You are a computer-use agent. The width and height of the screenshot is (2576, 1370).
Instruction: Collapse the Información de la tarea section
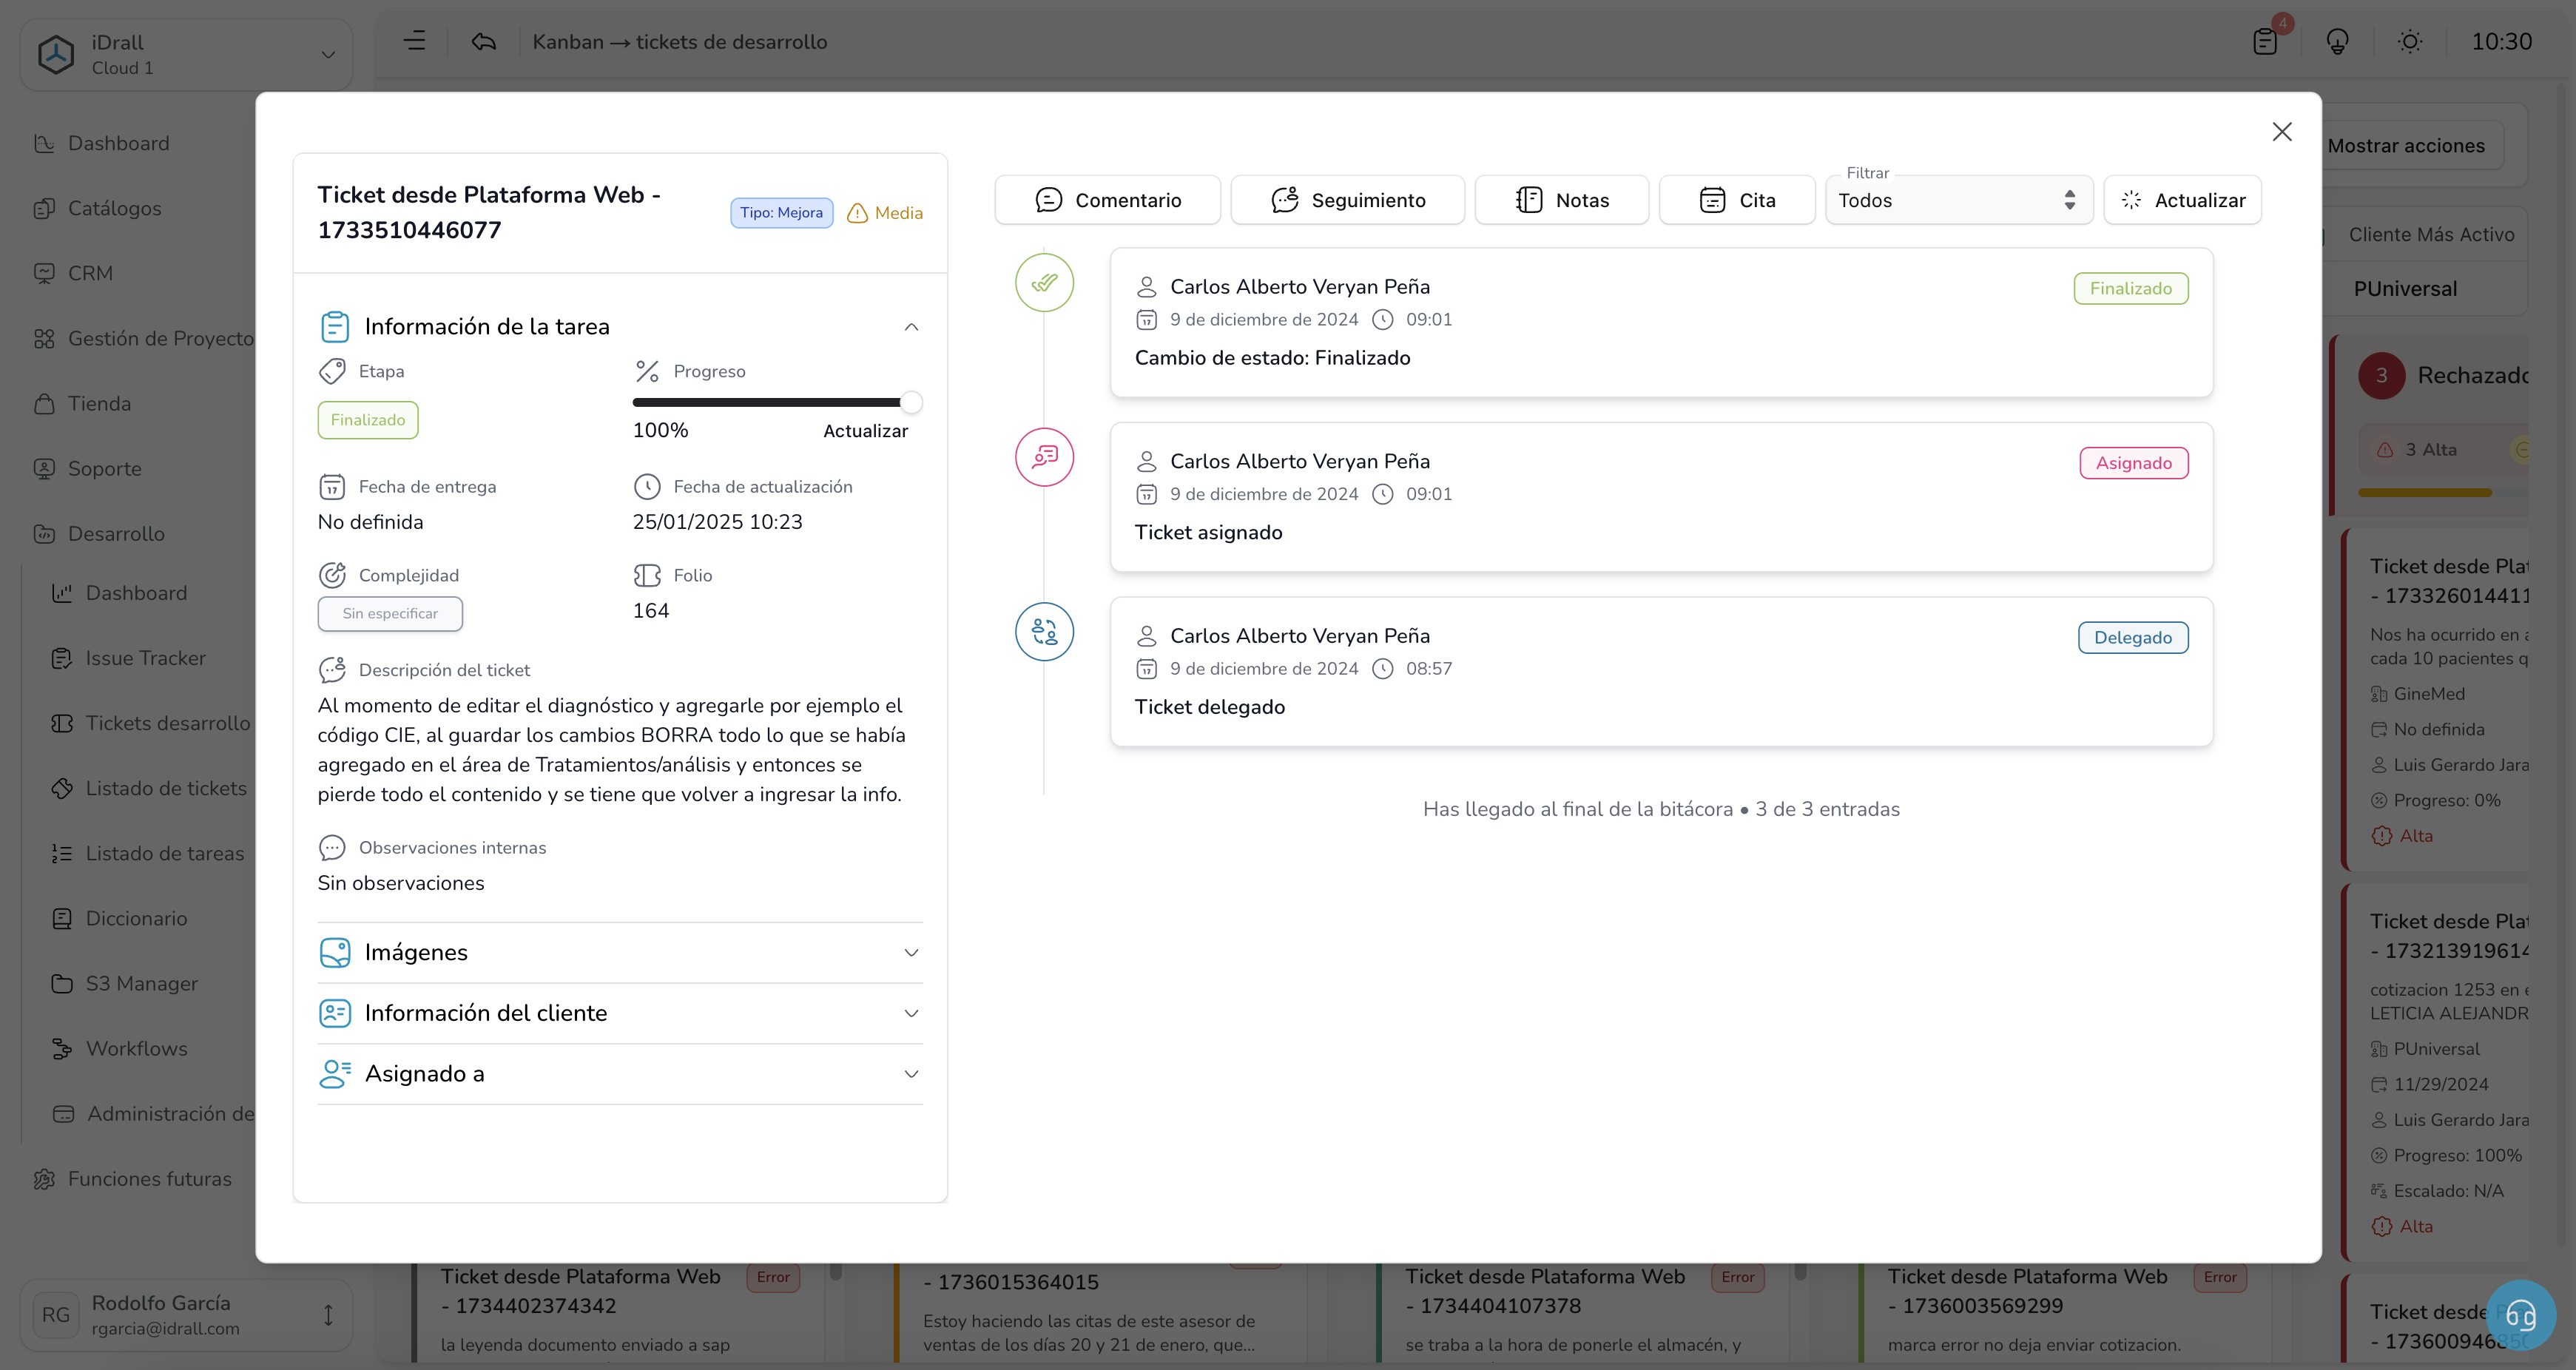pyautogui.click(x=911, y=327)
